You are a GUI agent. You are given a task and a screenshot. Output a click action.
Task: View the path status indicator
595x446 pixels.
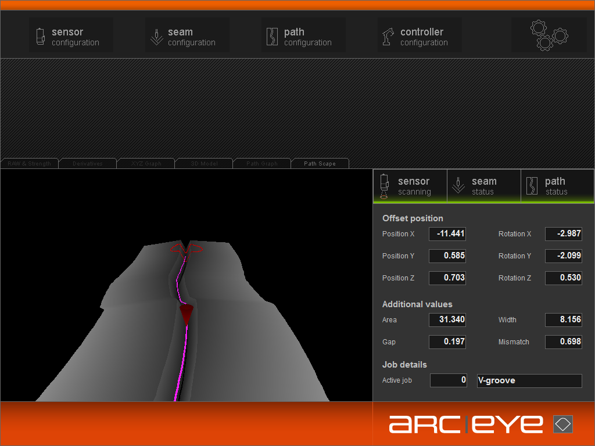click(x=557, y=186)
